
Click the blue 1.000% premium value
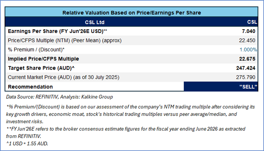click(x=248, y=50)
